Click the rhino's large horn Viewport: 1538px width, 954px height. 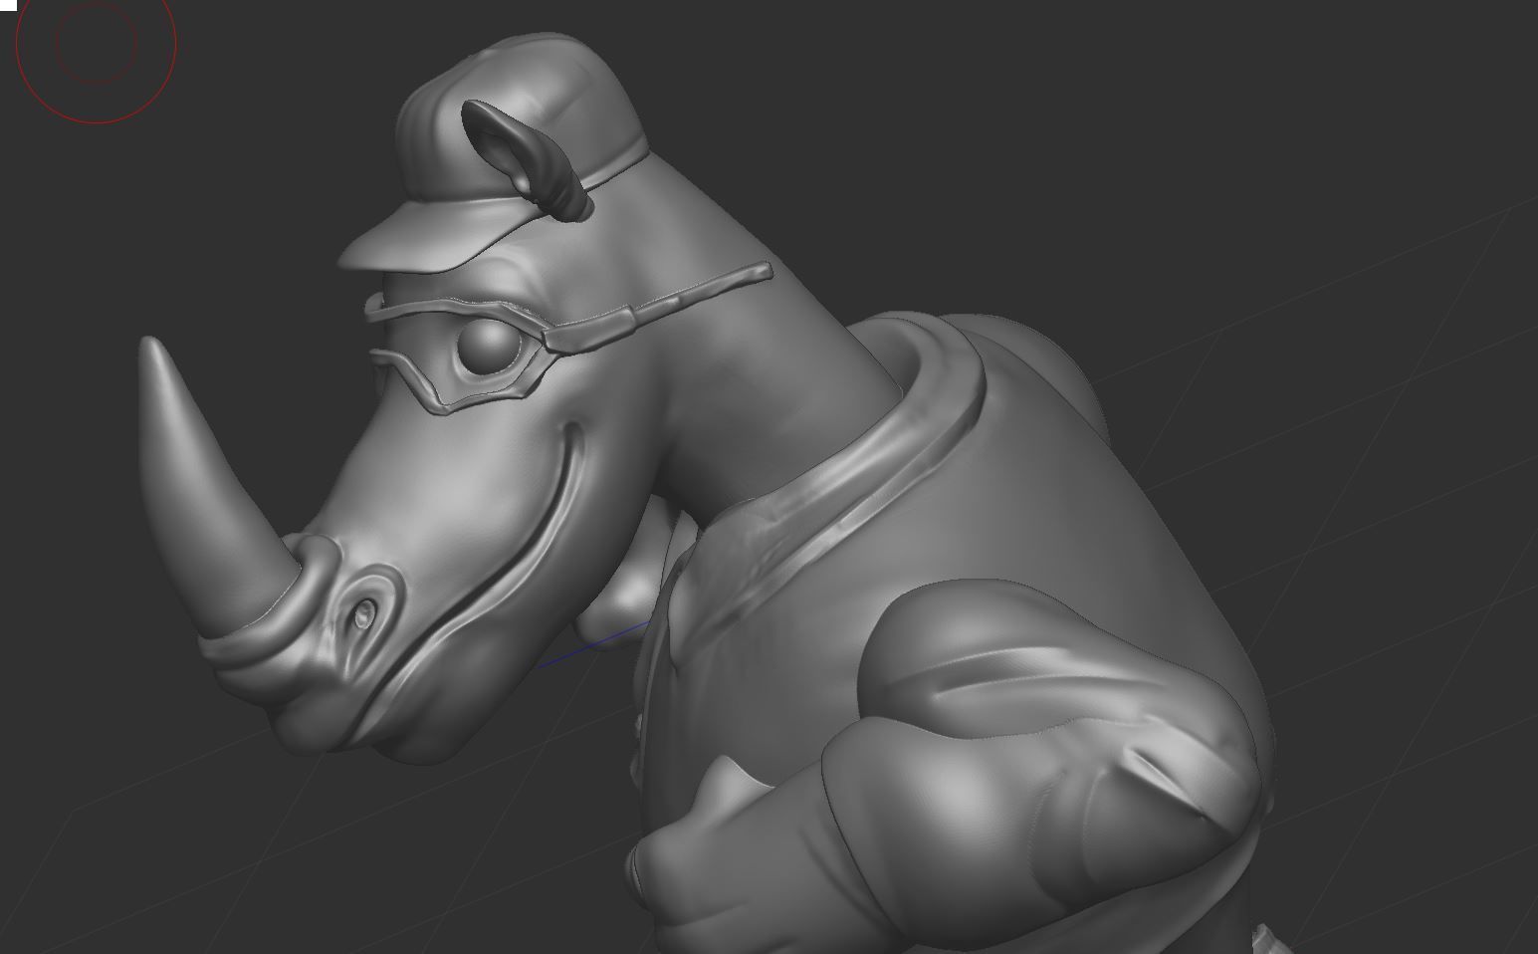(x=209, y=488)
